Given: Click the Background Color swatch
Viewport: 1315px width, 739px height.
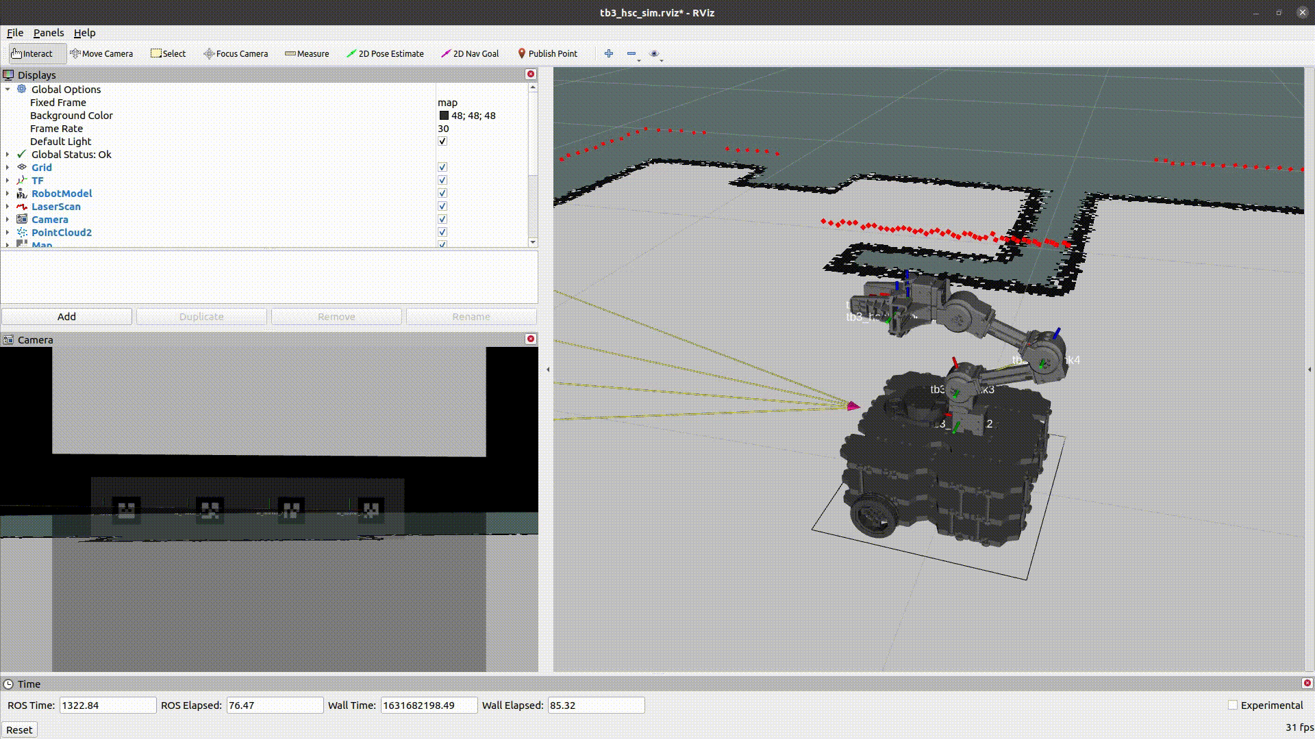Looking at the screenshot, I should 444,116.
